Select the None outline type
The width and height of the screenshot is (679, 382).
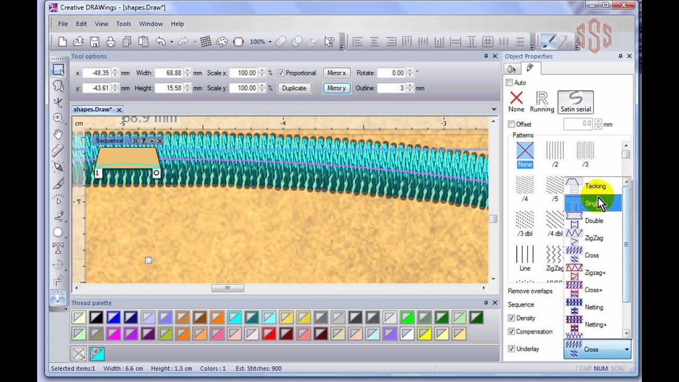point(516,101)
